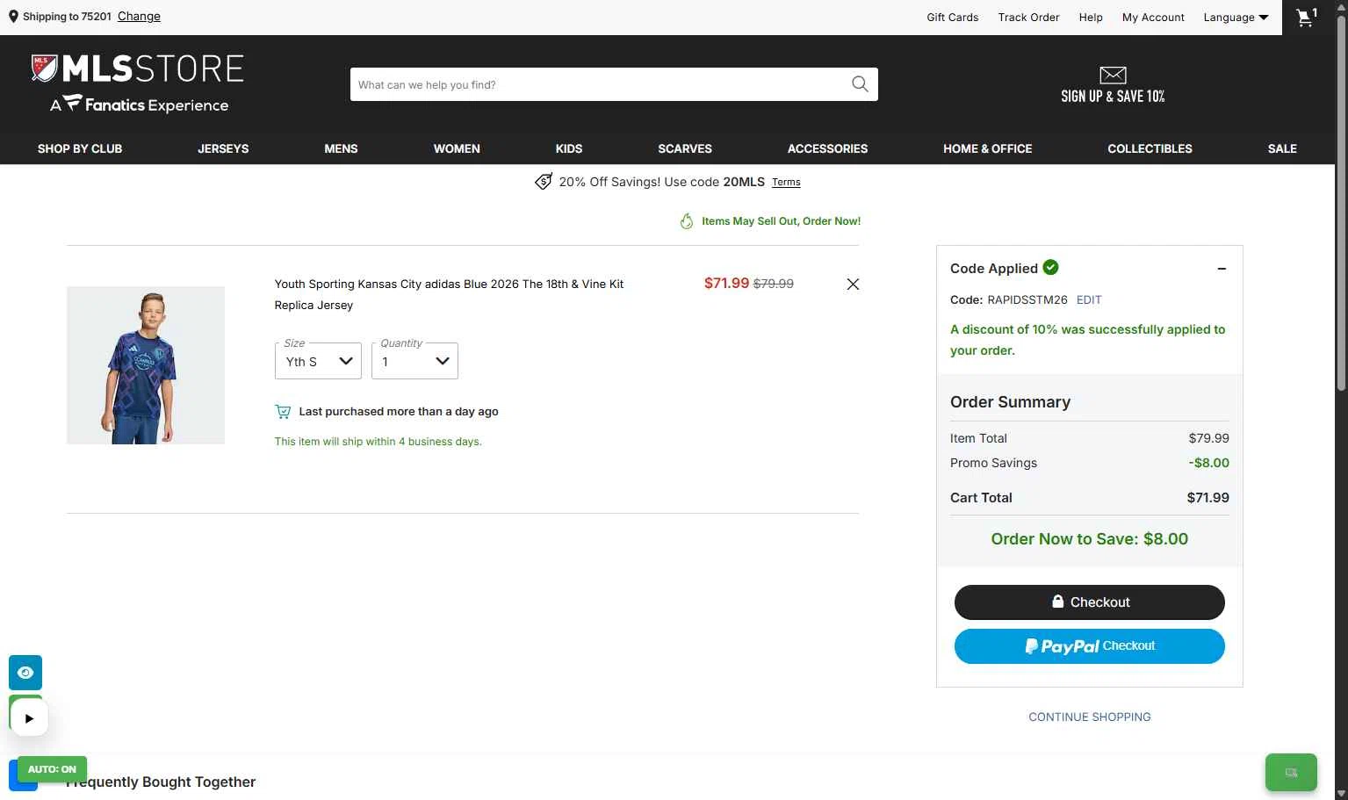Image resolution: width=1348 pixels, height=800 pixels.
Task: Open the Accessories menu
Action: click(x=827, y=148)
